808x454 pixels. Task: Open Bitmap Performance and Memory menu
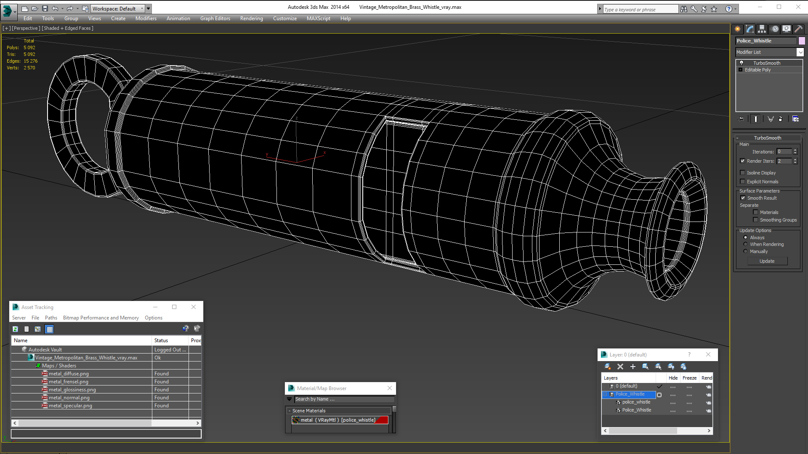pos(101,318)
